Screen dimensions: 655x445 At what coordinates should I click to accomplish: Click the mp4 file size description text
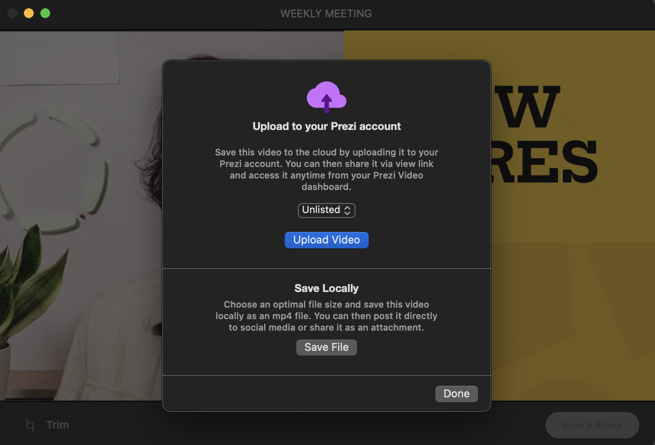326,316
